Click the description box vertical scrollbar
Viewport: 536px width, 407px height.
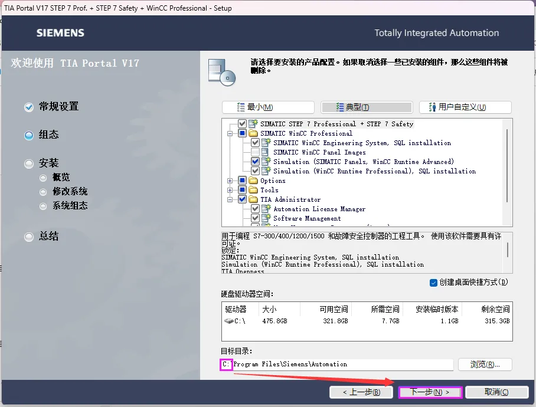[x=507, y=250]
